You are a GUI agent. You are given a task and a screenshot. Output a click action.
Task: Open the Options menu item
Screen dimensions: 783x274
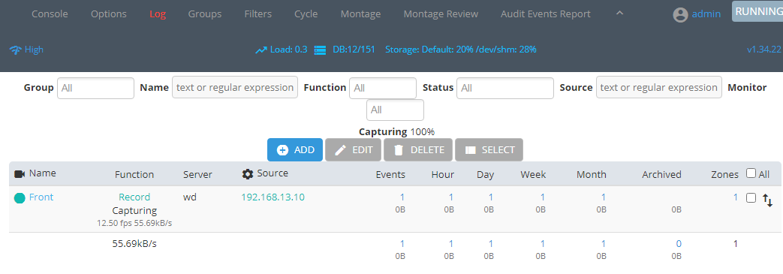pos(108,14)
